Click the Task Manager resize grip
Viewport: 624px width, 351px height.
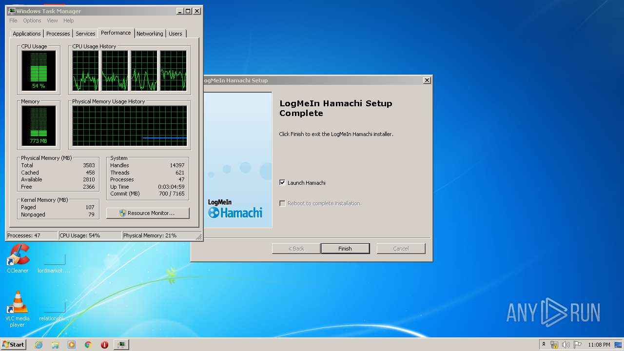pyautogui.click(x=199, y=237)
